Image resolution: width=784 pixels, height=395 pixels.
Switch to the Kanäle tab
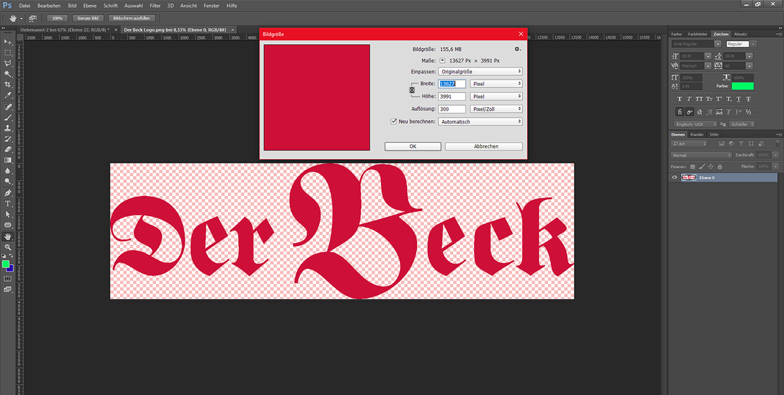coord(697,134)
